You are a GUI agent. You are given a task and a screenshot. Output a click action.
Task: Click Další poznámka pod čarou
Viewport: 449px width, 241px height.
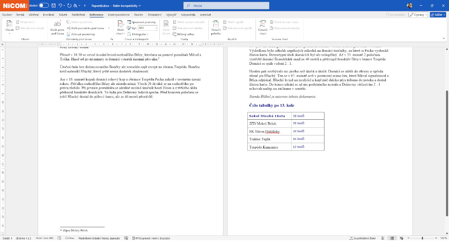(x=86, y=28)
